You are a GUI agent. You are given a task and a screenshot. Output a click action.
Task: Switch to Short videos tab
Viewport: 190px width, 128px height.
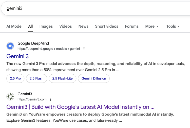(x=107, y=26)
